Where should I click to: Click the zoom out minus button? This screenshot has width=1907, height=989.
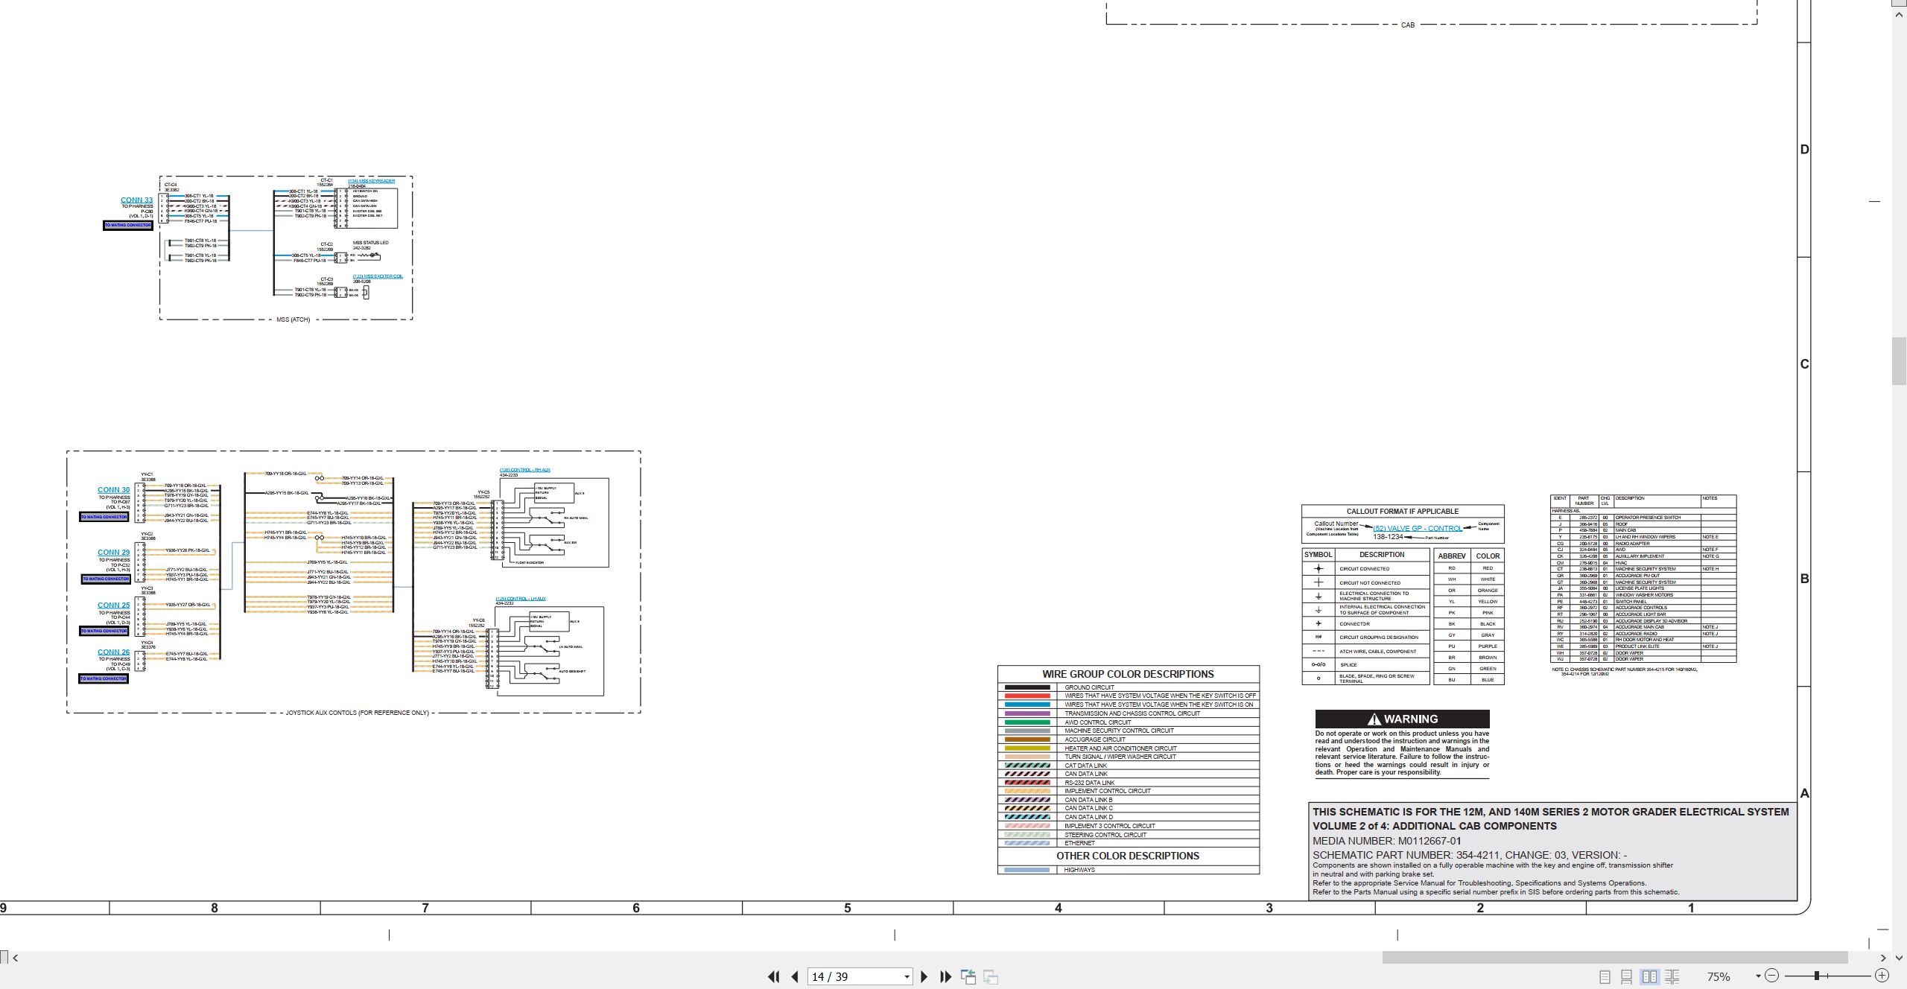point(1772,976)
